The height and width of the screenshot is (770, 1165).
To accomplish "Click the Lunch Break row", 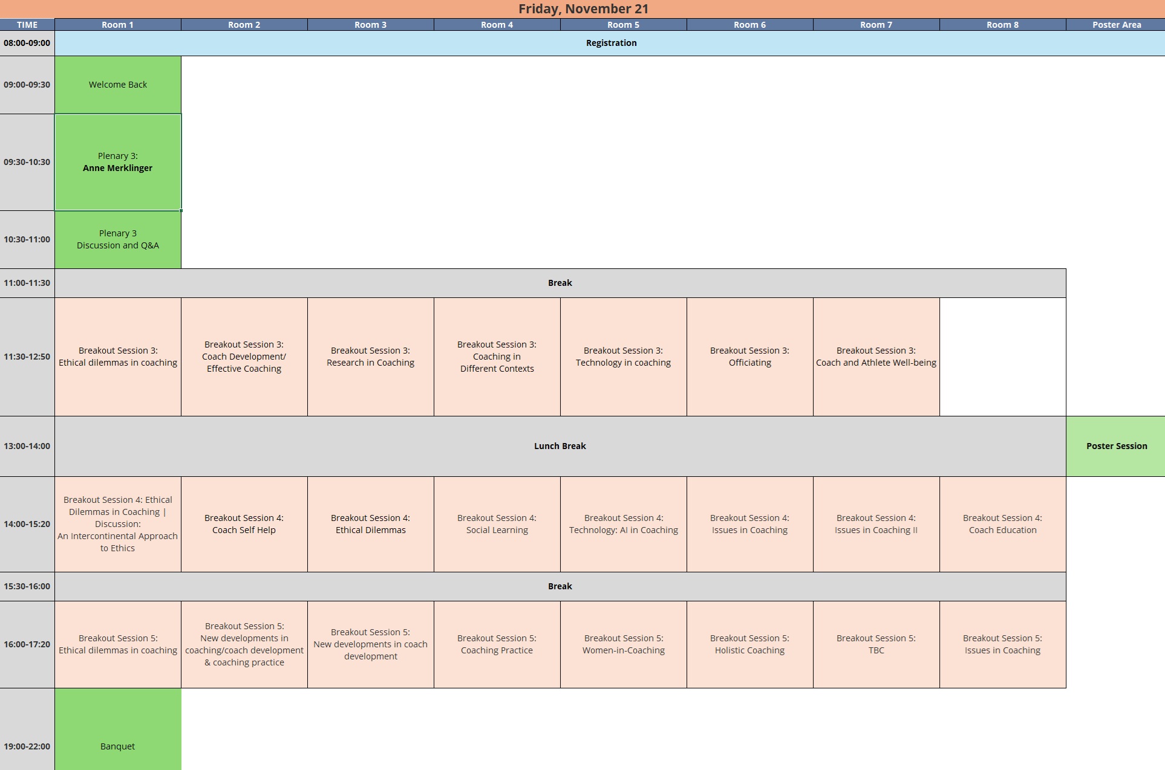I will (560, 446).
